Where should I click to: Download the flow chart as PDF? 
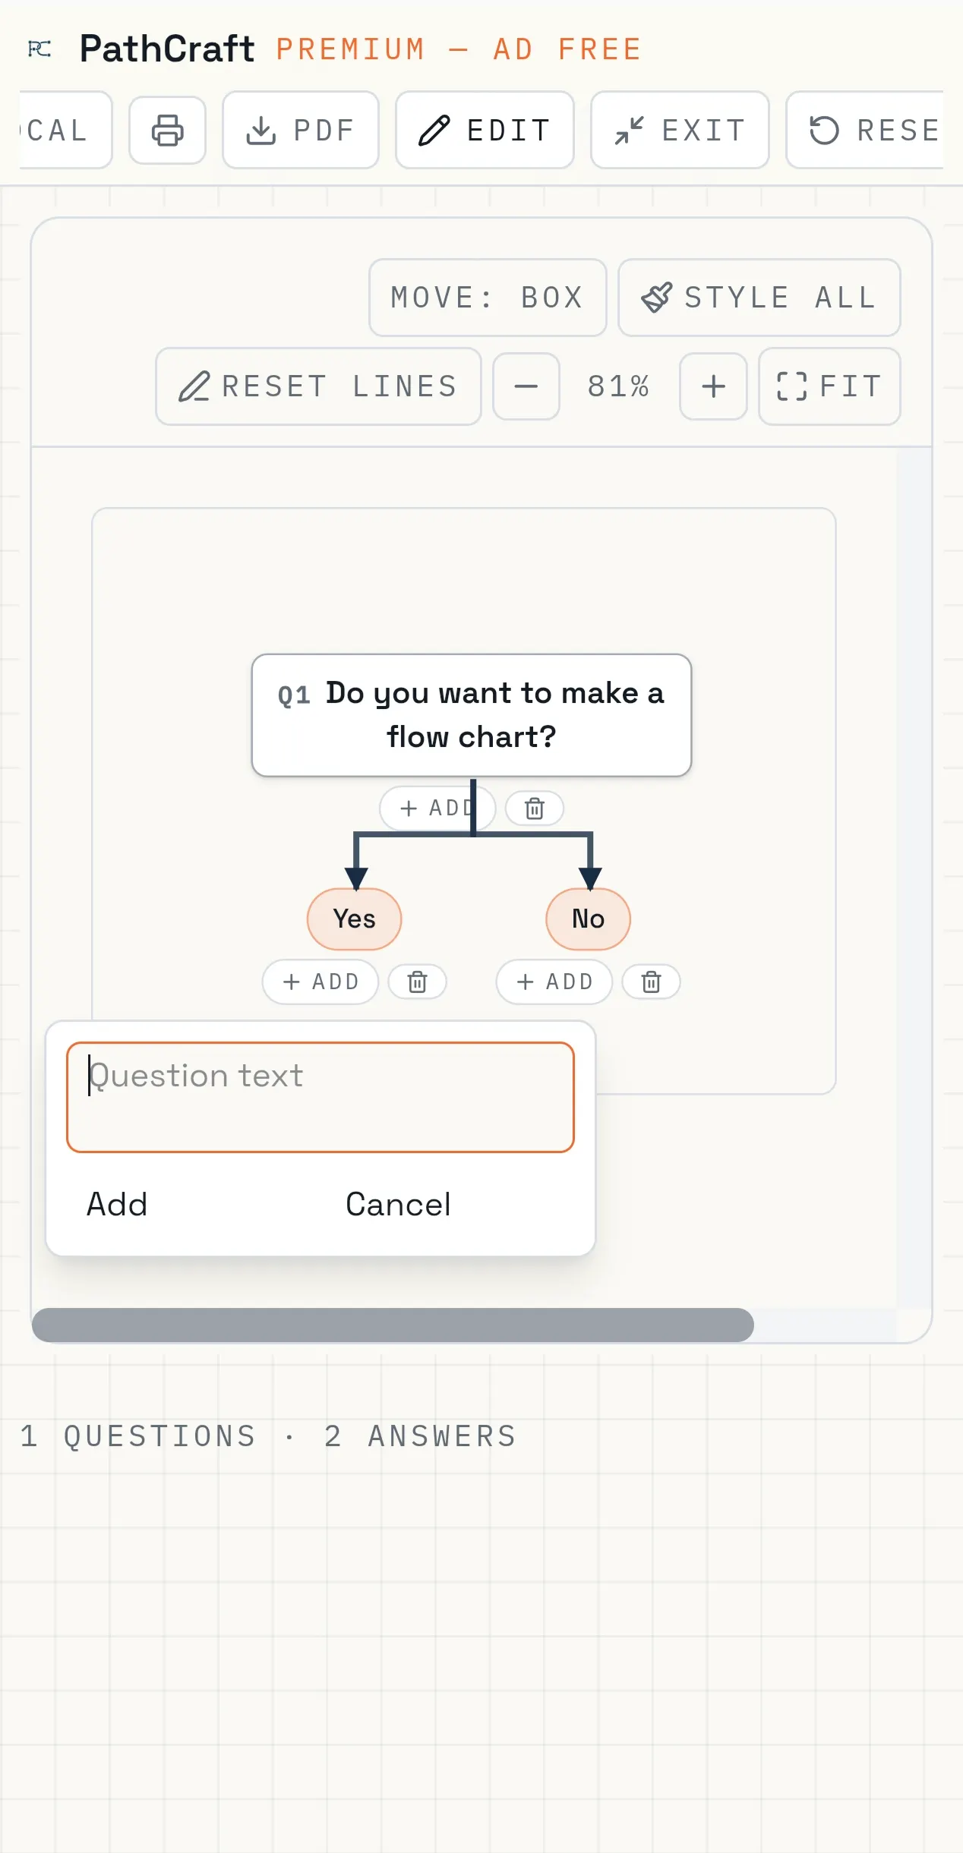301,130
